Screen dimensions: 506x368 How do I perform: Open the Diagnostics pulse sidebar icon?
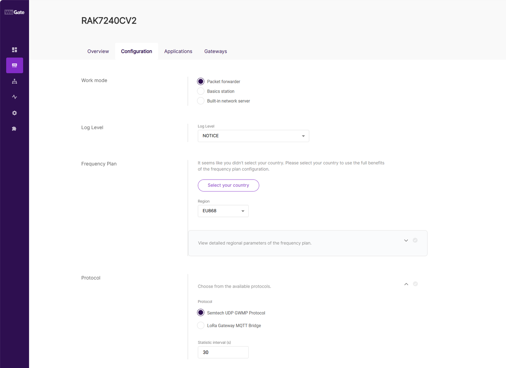pos(14,97)
